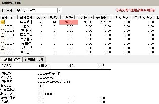
Task: Click the code 000008
Action: click(9, 48)
